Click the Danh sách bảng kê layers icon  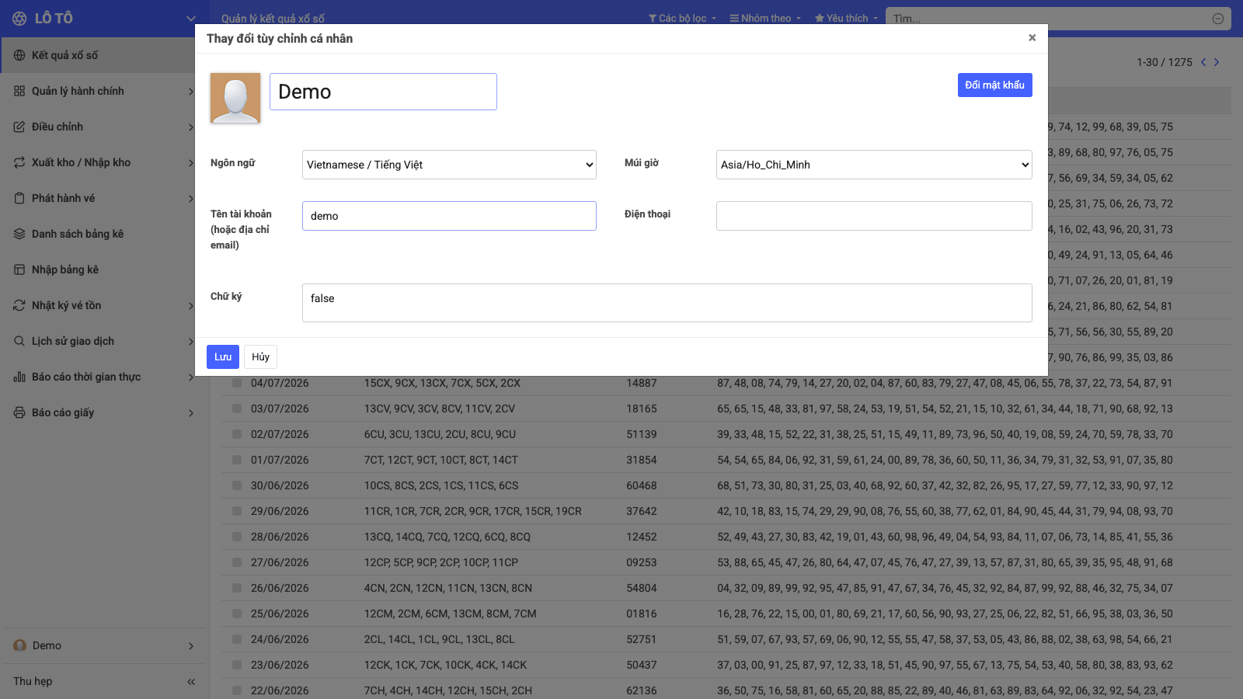pos(19,234)
